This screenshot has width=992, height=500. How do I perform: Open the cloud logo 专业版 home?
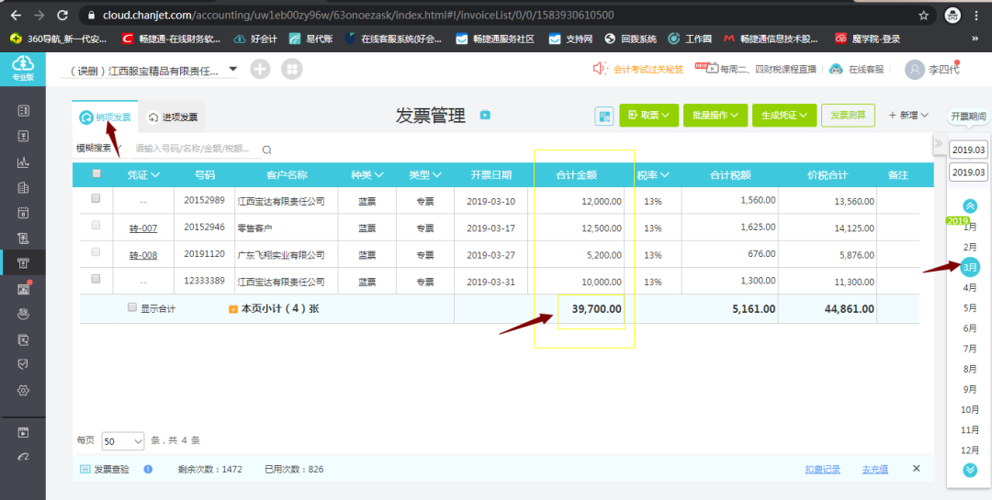[23, 68]
